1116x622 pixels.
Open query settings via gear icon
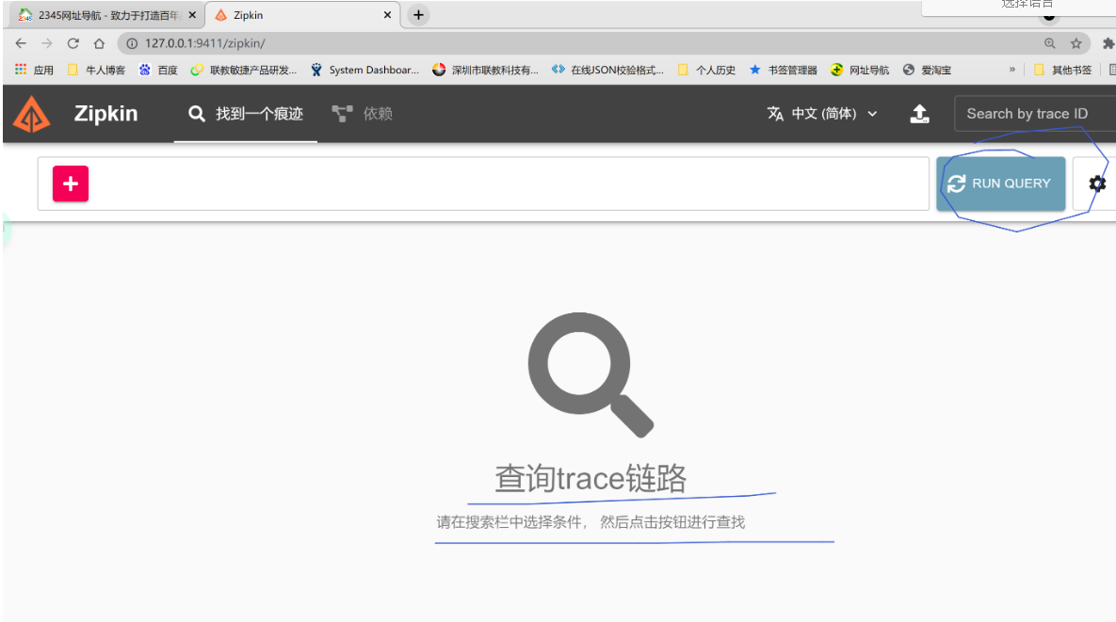[1096, 183]
